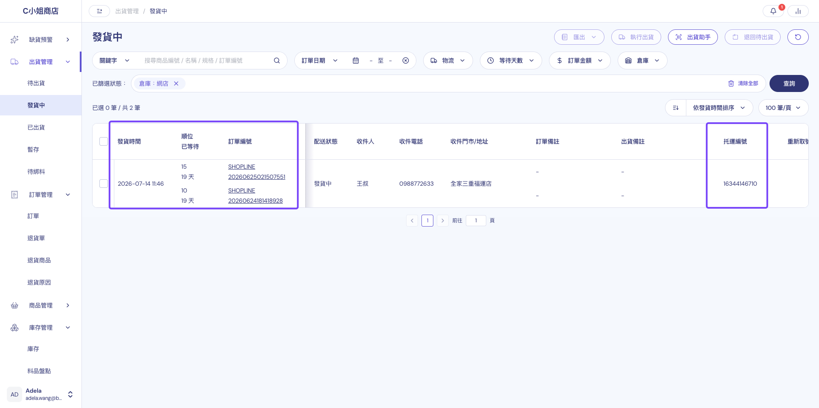Viewport: 819px width, 408px height.
Task: Open the statistics bar chart icon
Action: coord(798,11)
